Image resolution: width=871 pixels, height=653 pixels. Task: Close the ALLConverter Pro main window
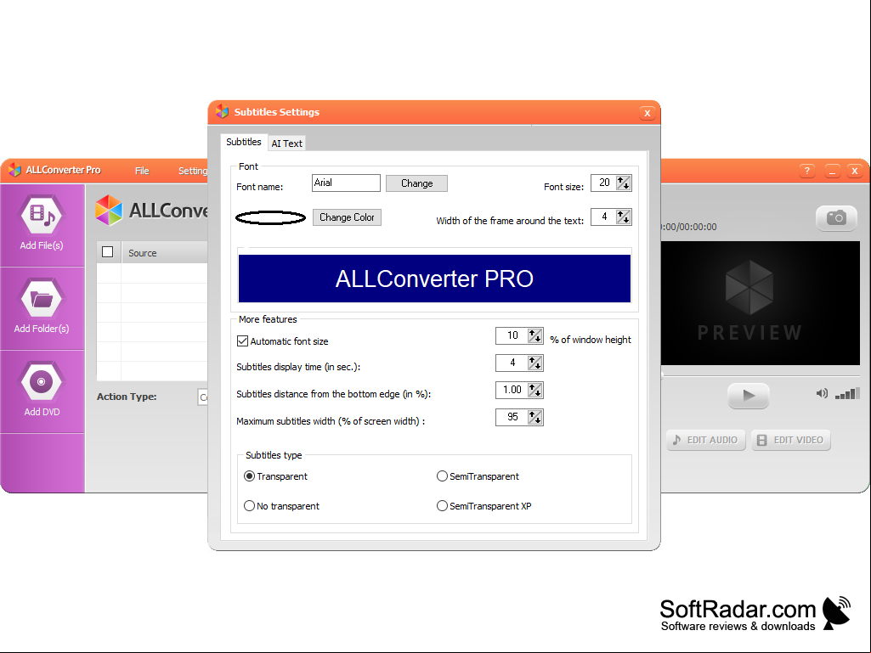[855, 171]
